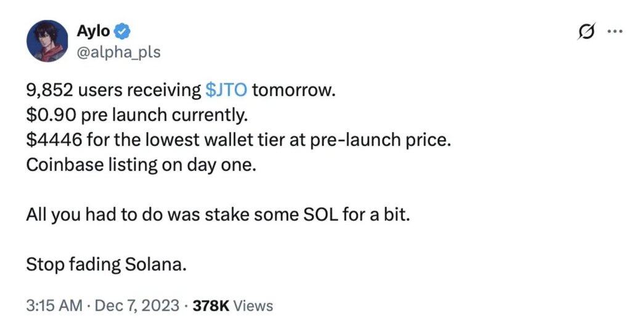Click the 3:15 AM timestamp
636x323 pixels.
tap(54, 306)
